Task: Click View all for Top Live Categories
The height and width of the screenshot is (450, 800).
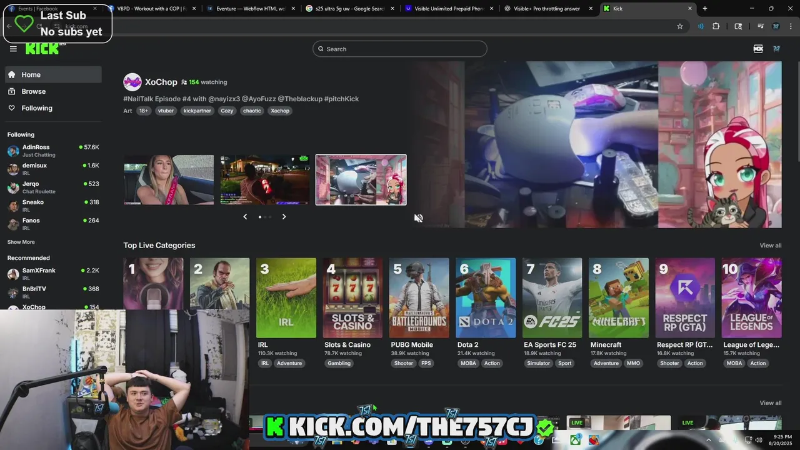Action: pos(771,246)
